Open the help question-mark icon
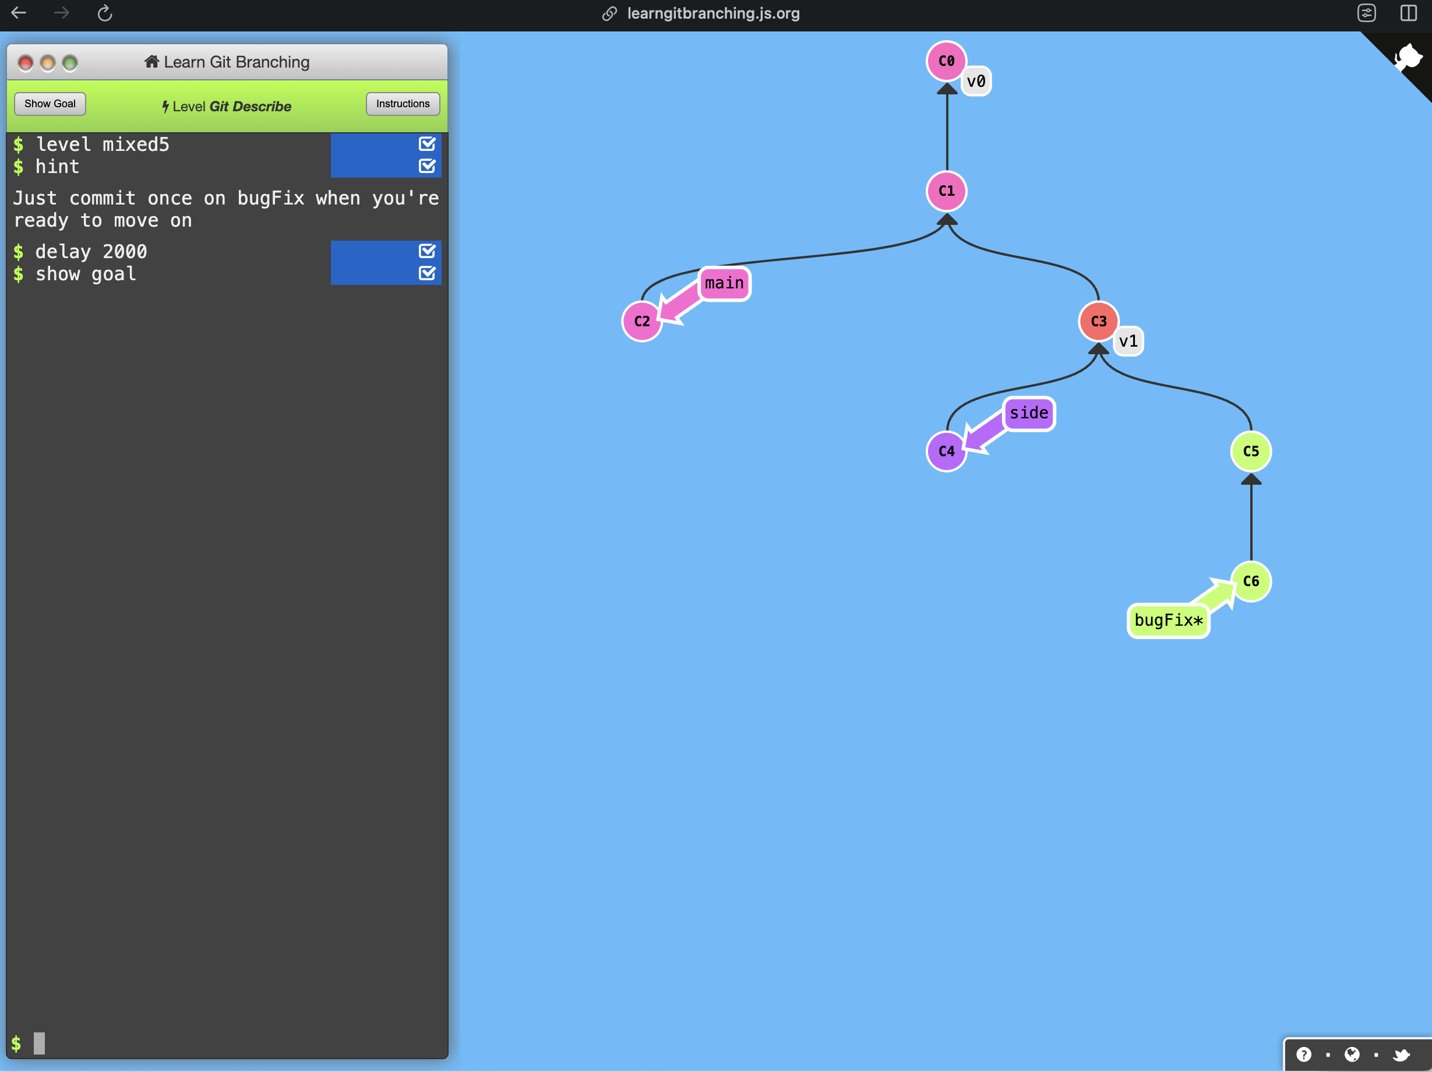This screenshot has height=1072, width=1432. (1304, 1054)
